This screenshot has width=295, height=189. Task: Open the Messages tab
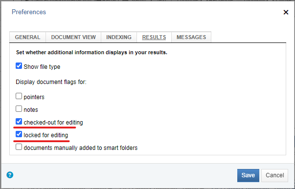point(191,37)
